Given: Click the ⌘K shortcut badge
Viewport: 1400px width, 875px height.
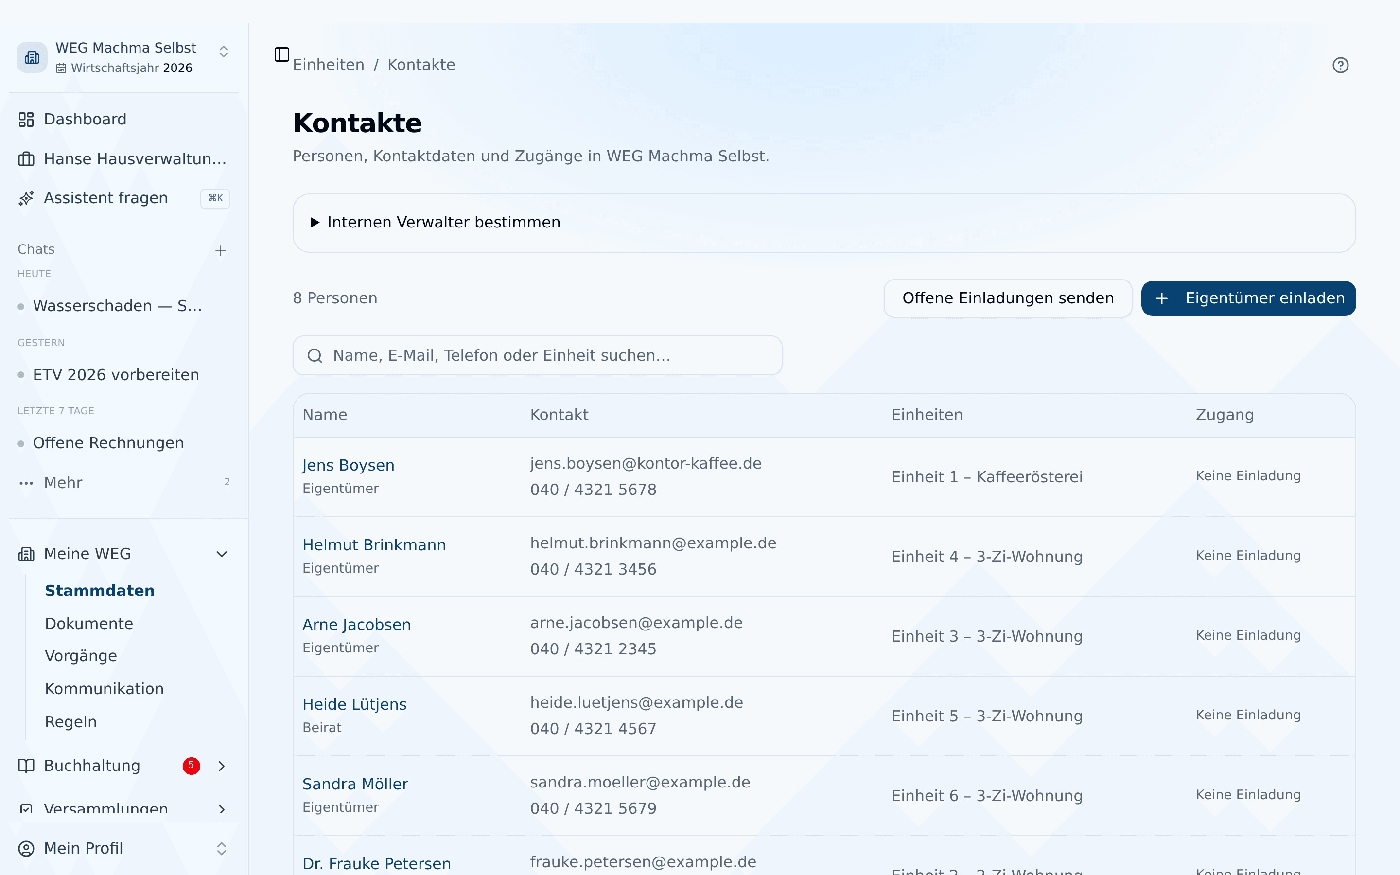Looking at the screenshot, I should coord(215,198).
